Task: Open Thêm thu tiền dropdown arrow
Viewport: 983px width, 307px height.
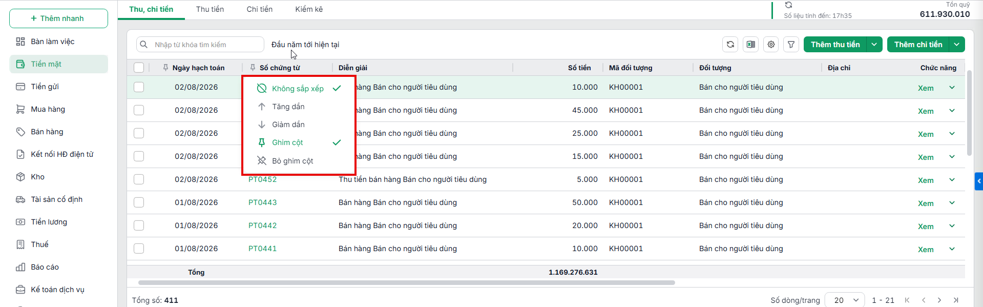Action: (x=874, y=45)
